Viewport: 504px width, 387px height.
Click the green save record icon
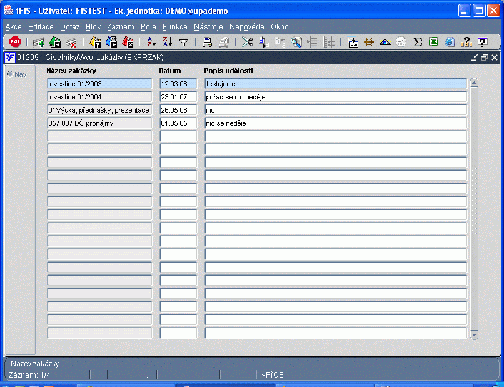[55, 42]
